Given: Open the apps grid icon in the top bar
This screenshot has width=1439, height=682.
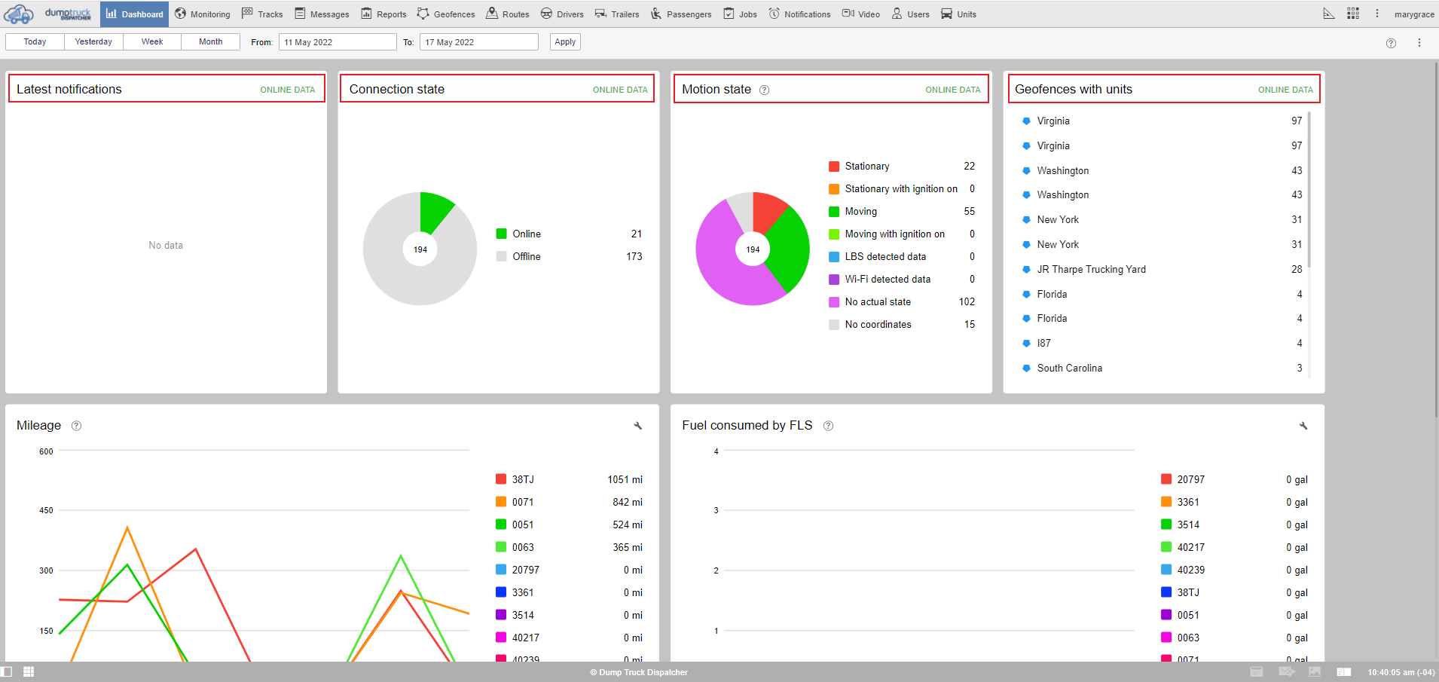Looking at the screenshot, I should tap(1353, 14).
